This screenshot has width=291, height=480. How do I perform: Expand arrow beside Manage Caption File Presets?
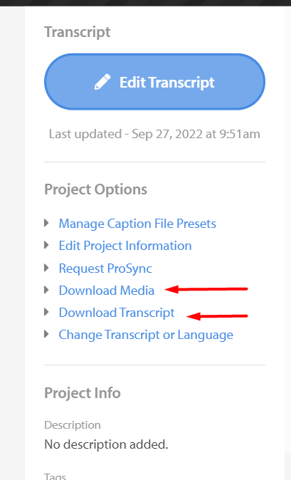coord(46,223)
